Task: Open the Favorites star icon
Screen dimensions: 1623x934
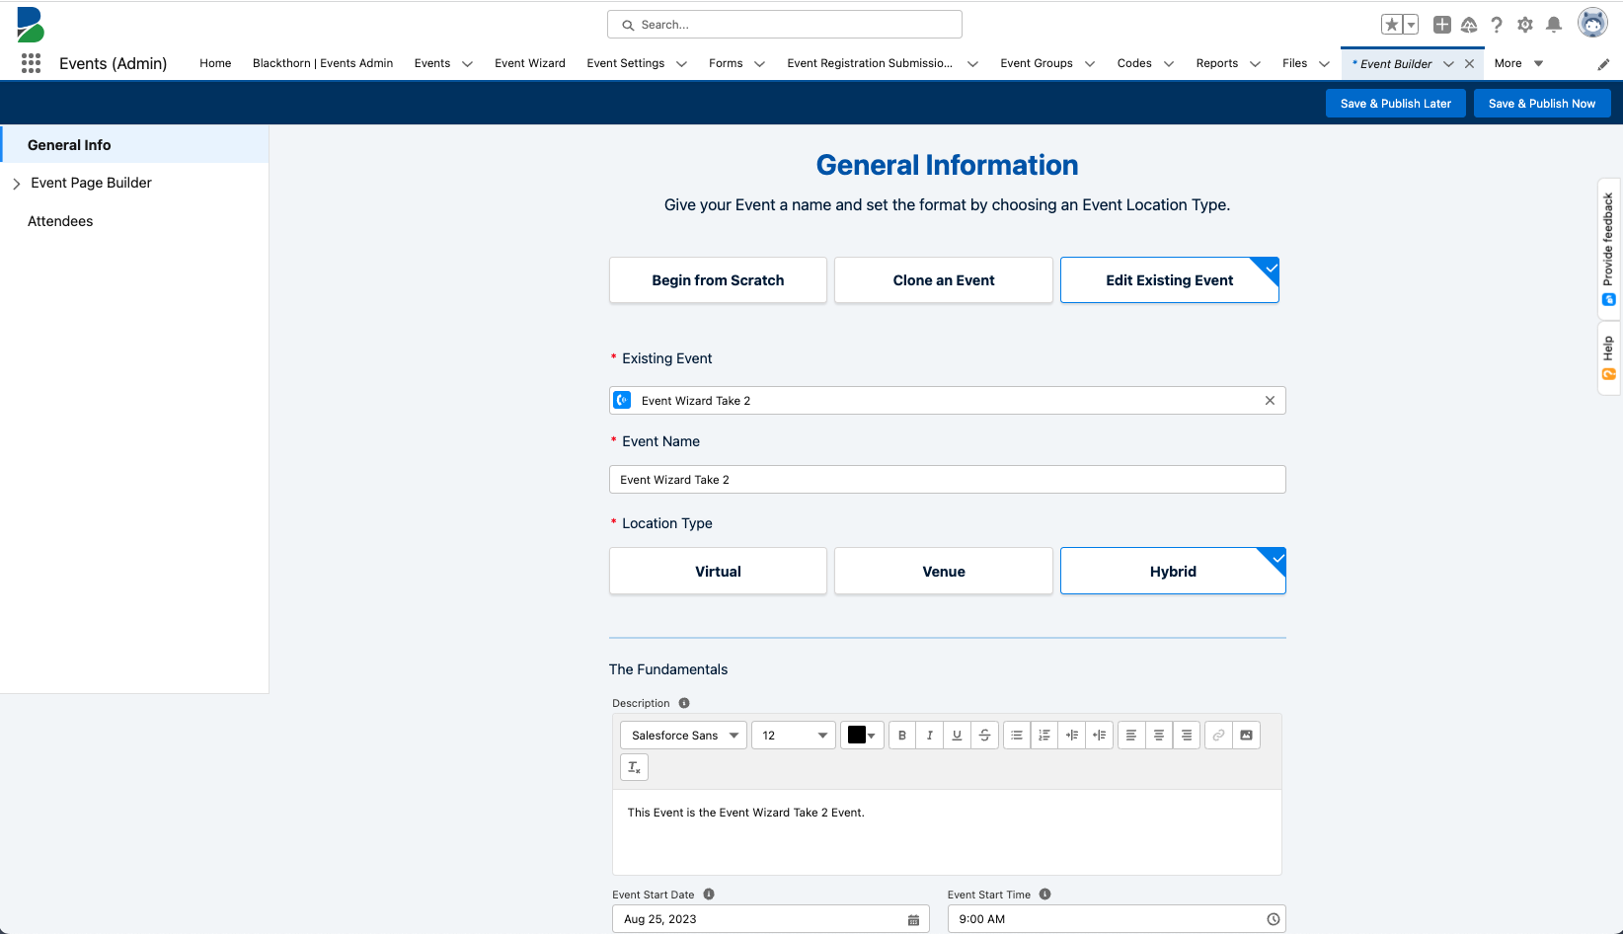Action: pos(1392,25)
